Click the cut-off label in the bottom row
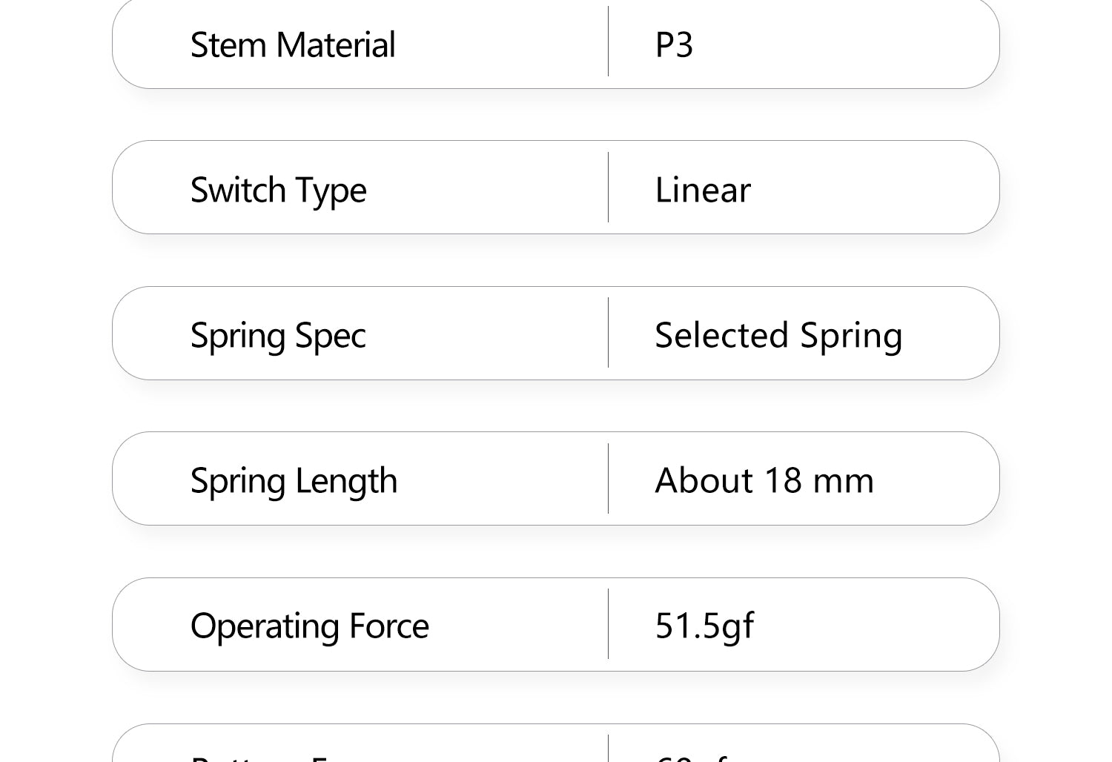The height and width of the screenshot is (762, 1112). coord(259,757)
